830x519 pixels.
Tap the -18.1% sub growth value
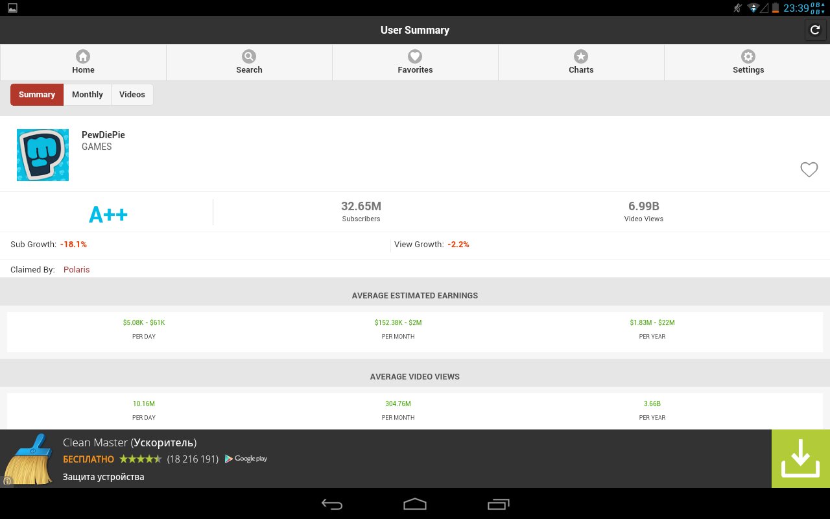73,245
